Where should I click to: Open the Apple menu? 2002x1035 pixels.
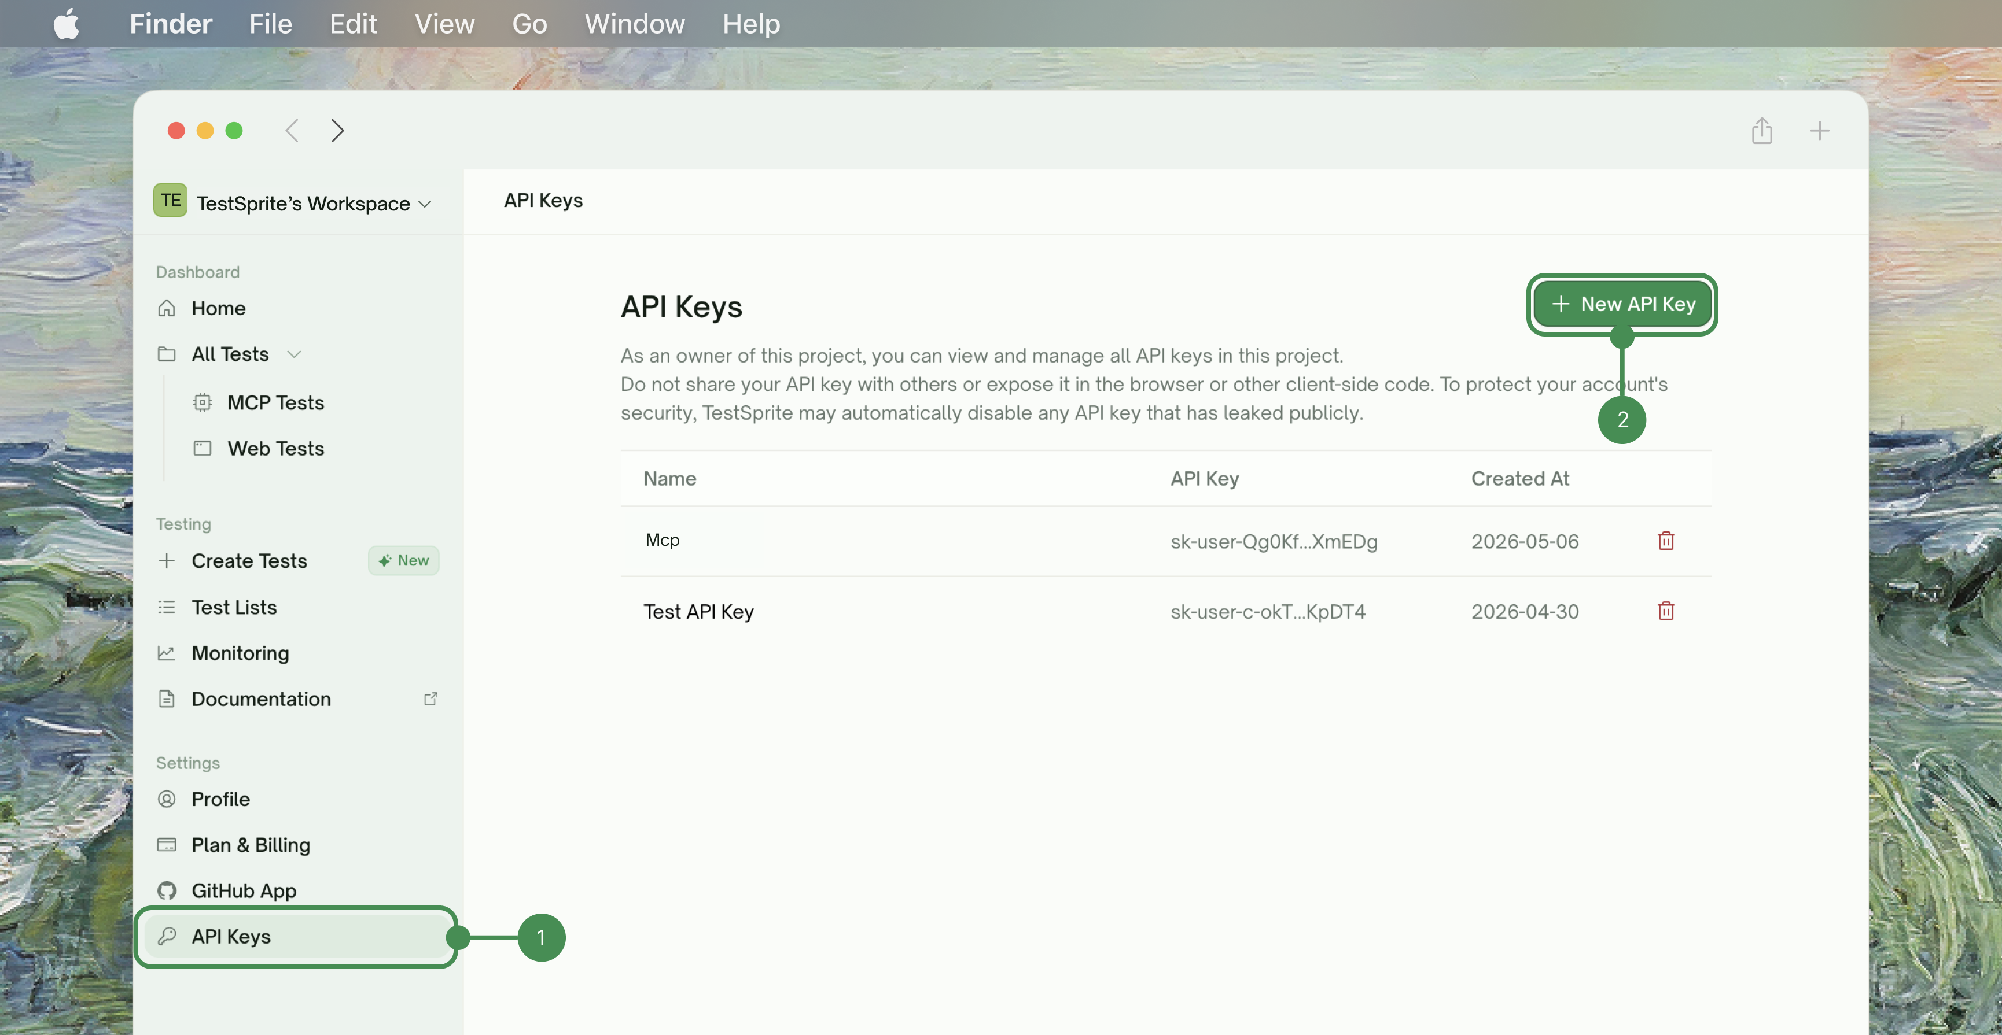(x=67, y=23)
